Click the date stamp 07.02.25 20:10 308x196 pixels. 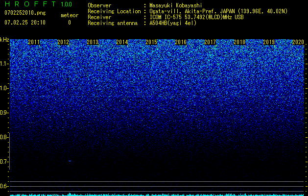pos(25,23)
